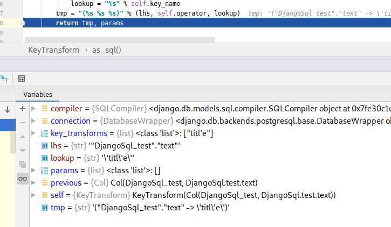
Task: Click the move watch up arrow
Action: [23, 137]
